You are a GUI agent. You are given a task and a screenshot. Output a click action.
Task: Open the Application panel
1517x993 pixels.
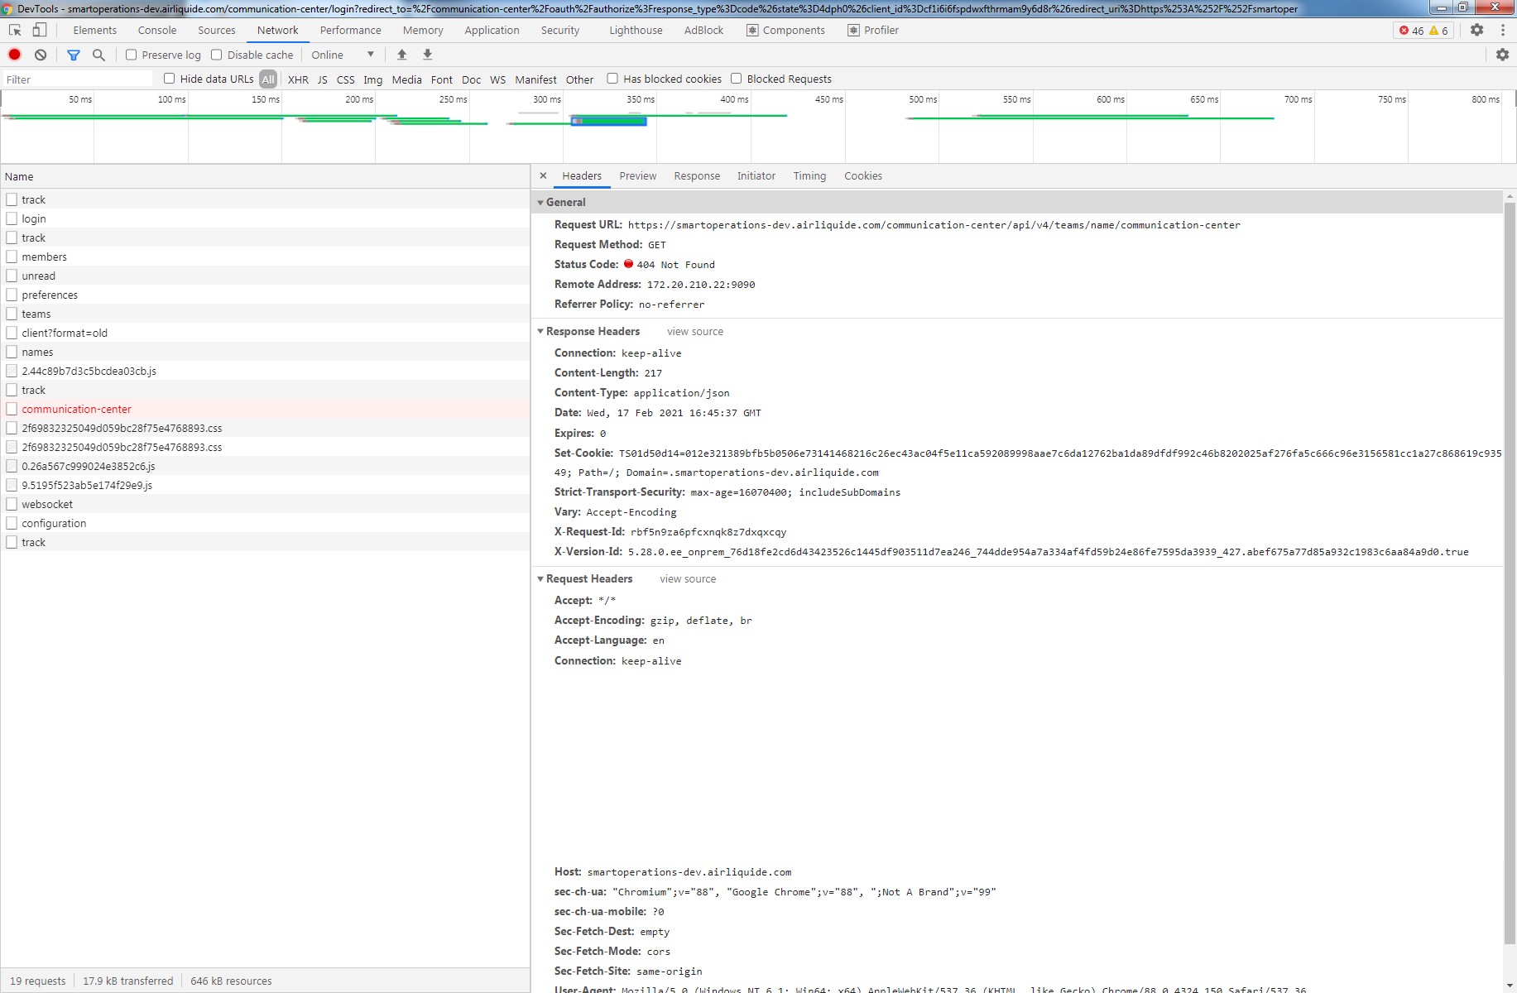(x=492, y=30)
